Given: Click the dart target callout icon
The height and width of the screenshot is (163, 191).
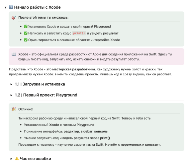Looking at the screenshot, I should pyautogui.click(x=14, y=18).
